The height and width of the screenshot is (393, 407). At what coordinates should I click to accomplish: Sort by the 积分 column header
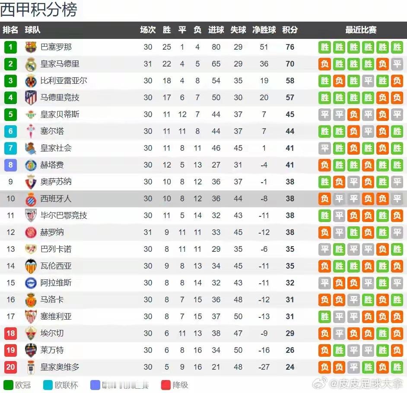click(290, 30)
